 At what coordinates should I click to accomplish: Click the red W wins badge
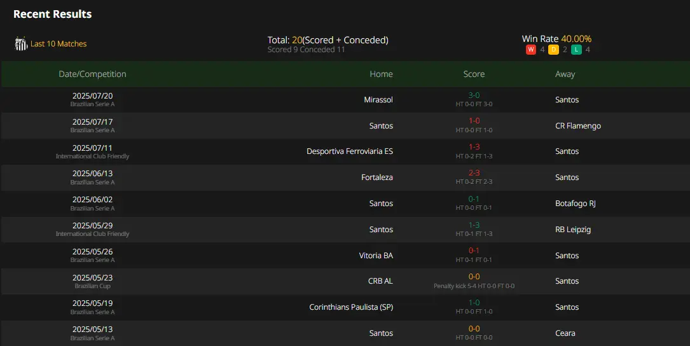pyautogui.click(x=531, y=50)
